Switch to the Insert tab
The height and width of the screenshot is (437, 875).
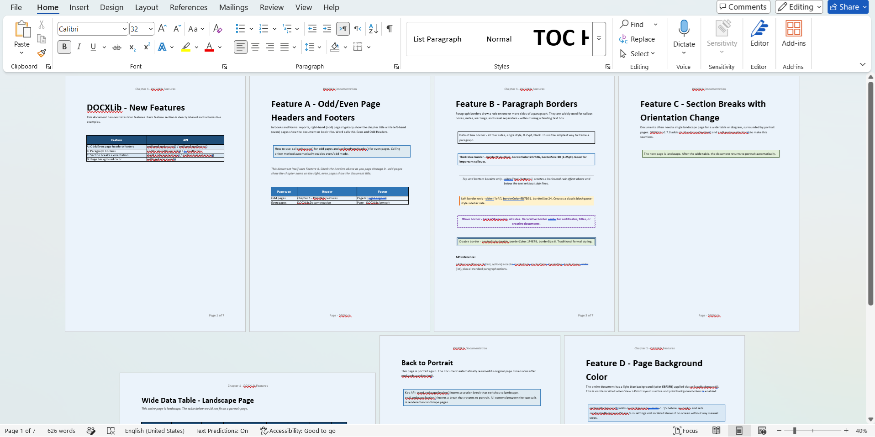coord(79,7)
